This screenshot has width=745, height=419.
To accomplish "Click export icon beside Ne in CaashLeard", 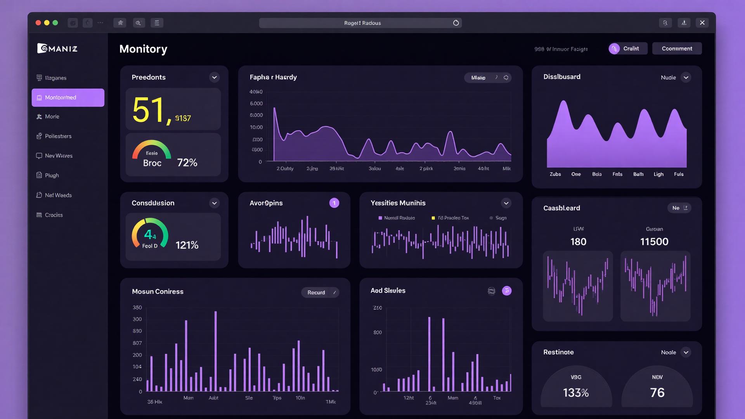I will (x=686, y=208).
